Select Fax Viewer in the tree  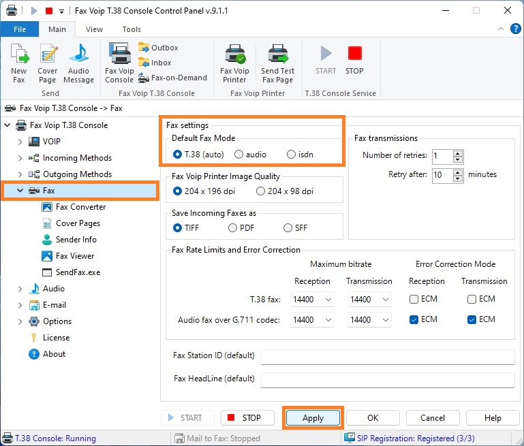pos(68,256)
